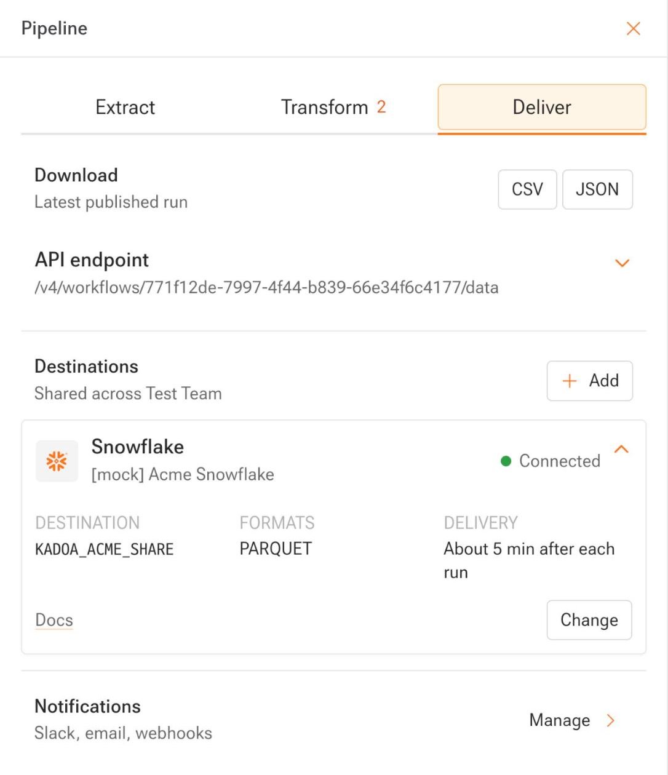Download latest run as CSV
Viewport: 668px width, 775px height.
527,189
